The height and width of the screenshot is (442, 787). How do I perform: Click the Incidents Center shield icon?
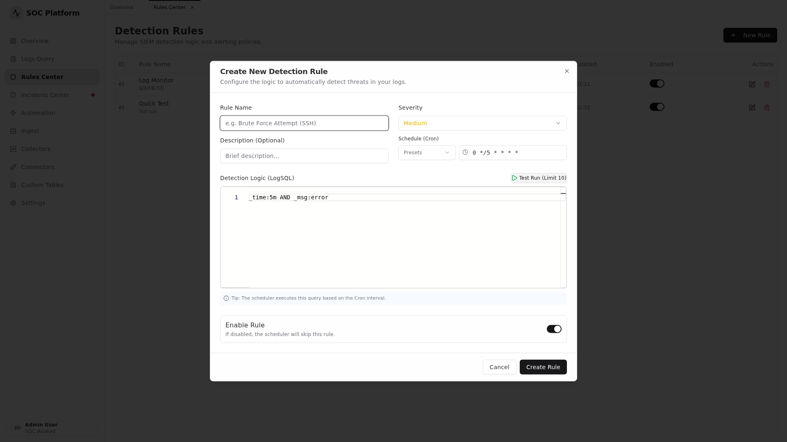tap(13, 95)
